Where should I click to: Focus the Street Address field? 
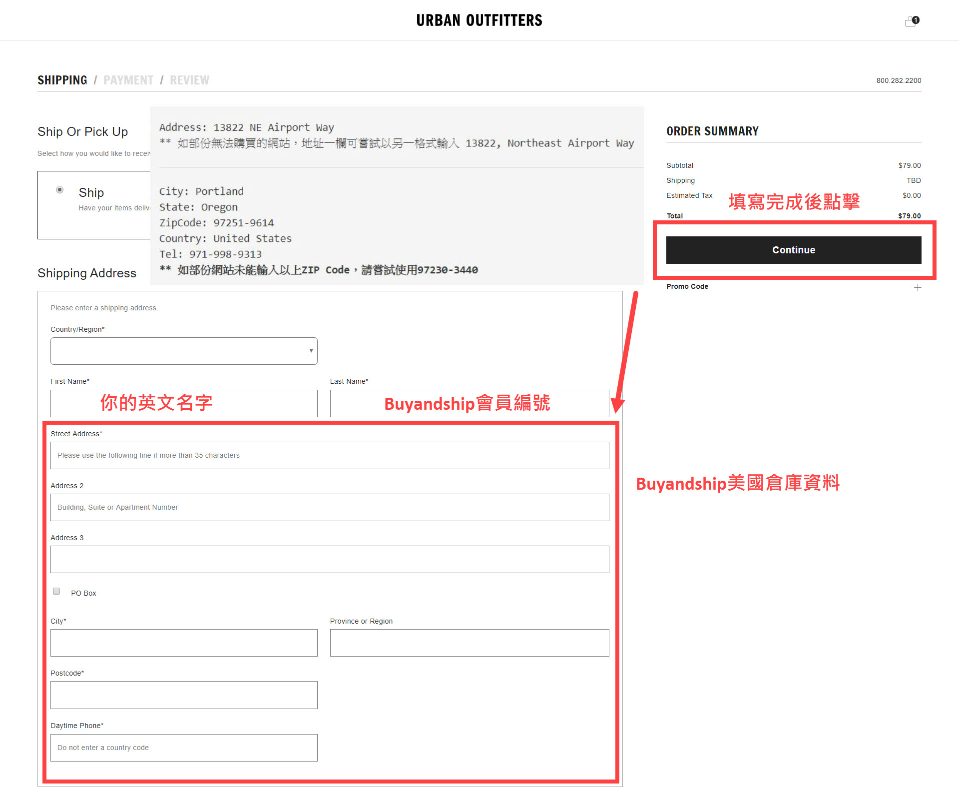pyautogui.click(x=330, y=455)
